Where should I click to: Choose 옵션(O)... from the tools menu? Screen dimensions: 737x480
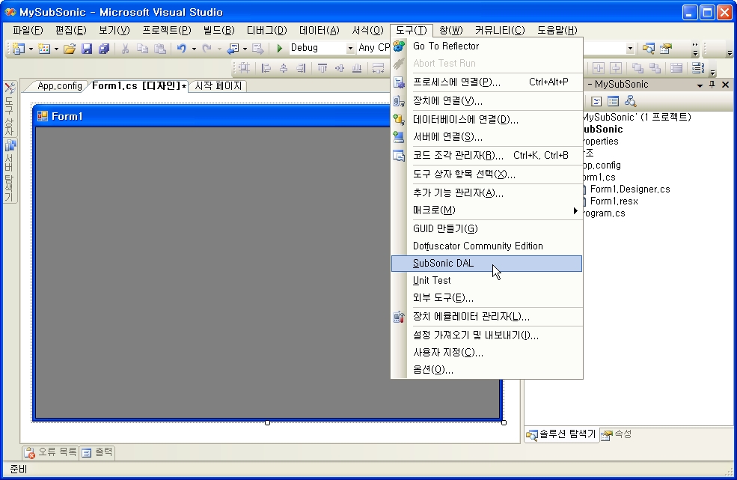(486, 370)
